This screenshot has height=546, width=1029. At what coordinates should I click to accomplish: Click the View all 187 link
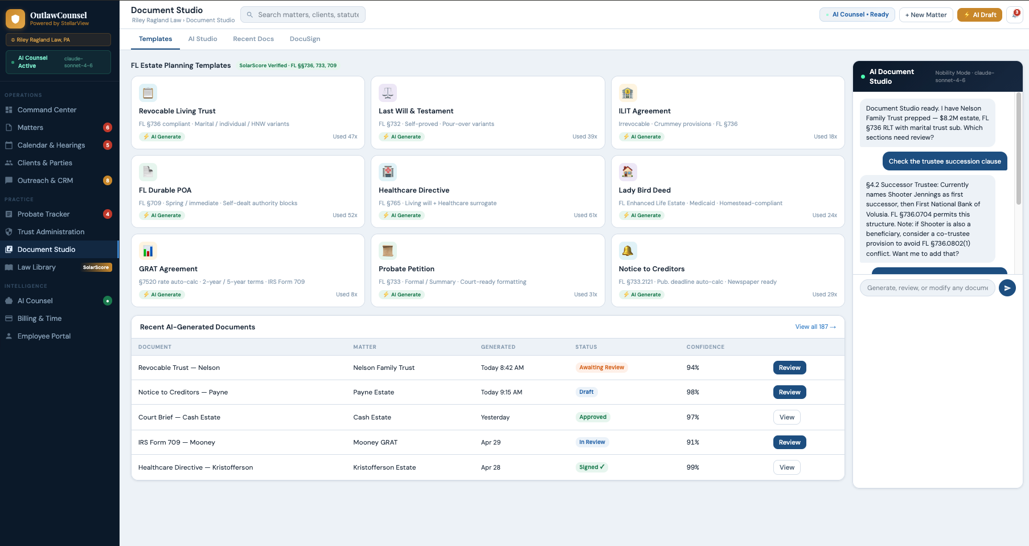(815, 327)
